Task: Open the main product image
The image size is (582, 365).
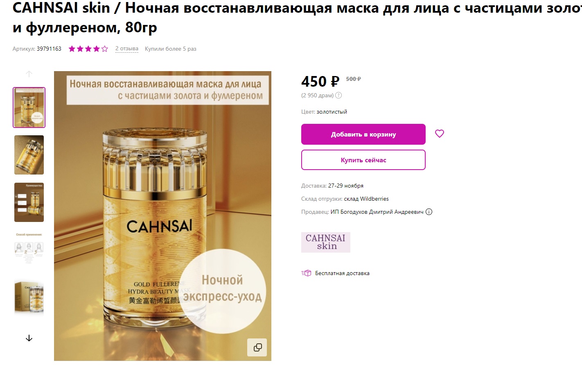Action: 162,216
